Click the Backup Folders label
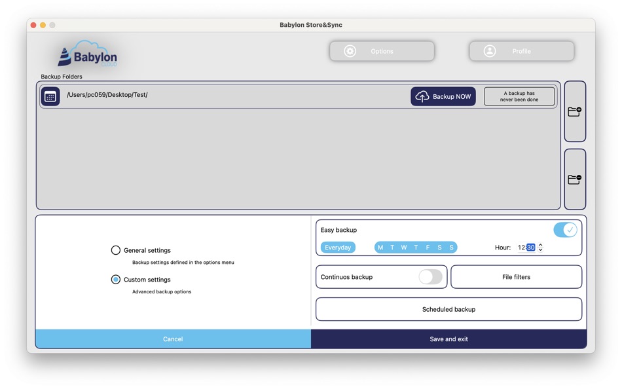 coord(62,77)
